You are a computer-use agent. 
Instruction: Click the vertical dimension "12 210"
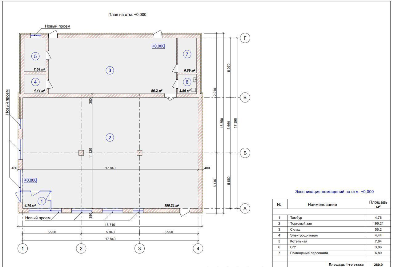click(215, 93)
